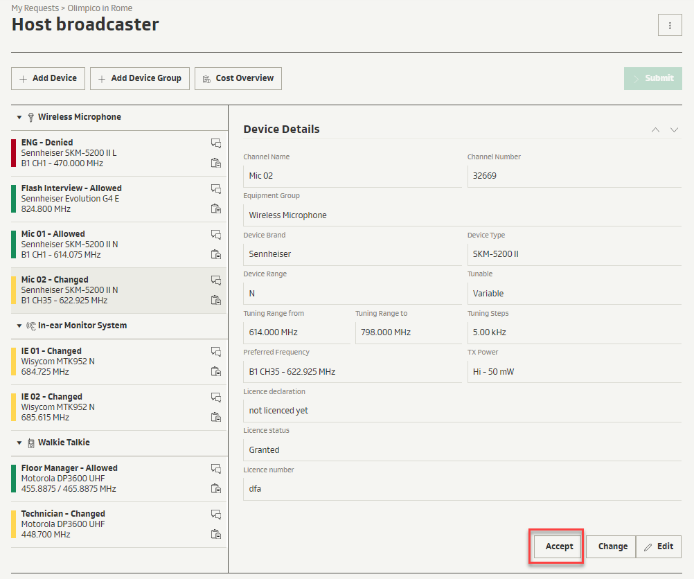
Task: Click the Accept button
Action: tap(559, 546)
